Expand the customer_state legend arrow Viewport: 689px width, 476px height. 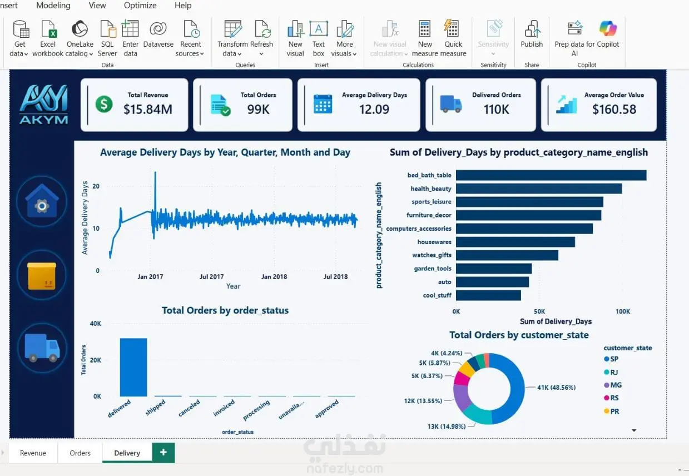(x=634, y=430)
